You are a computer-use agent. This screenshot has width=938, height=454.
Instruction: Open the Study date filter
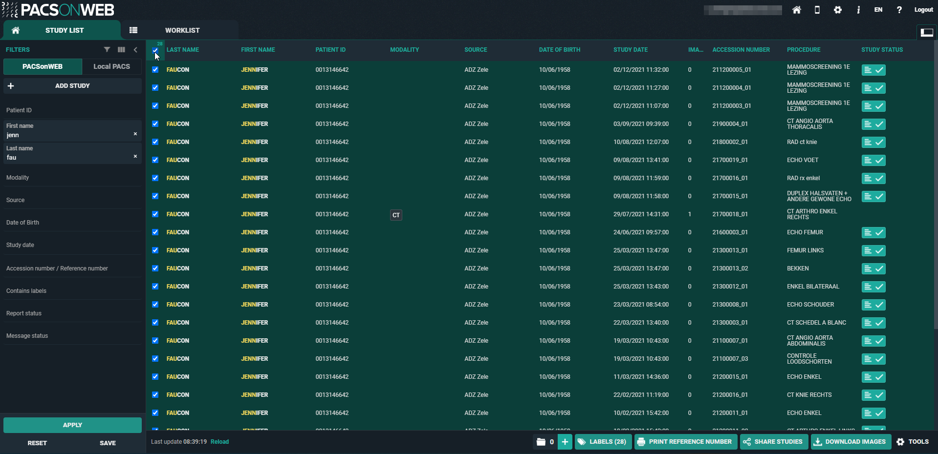tap(72, 245)
